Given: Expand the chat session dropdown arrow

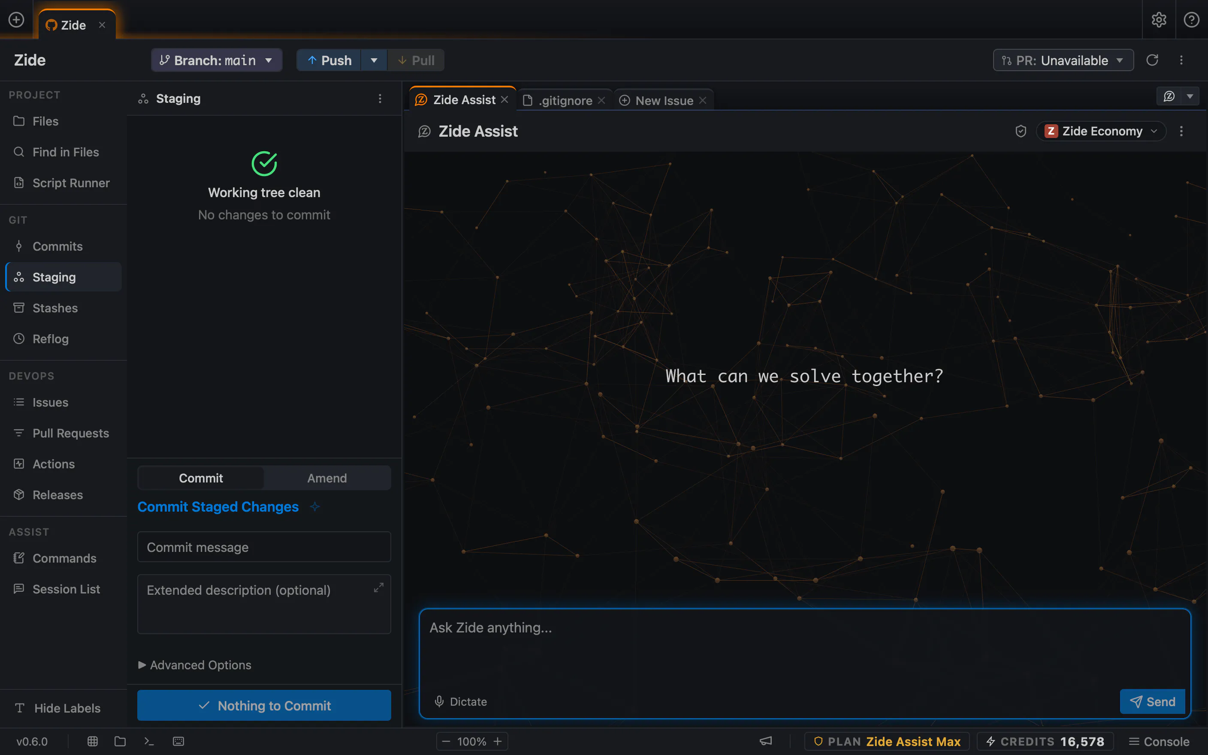Looking at the screenshot, I should point(1190,96).
